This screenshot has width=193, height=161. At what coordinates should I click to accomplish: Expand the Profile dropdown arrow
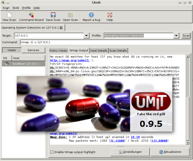[176, 36]
